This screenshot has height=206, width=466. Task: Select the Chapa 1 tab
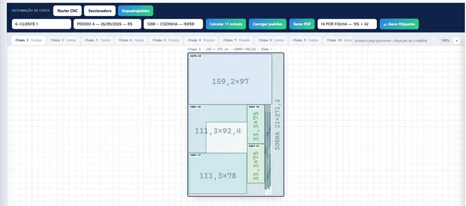tap(28, 40)
